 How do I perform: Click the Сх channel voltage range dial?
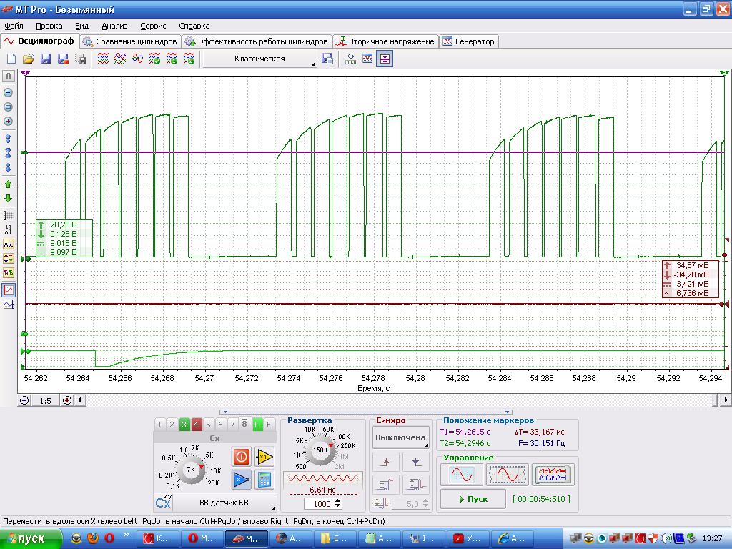pos(190,469)
